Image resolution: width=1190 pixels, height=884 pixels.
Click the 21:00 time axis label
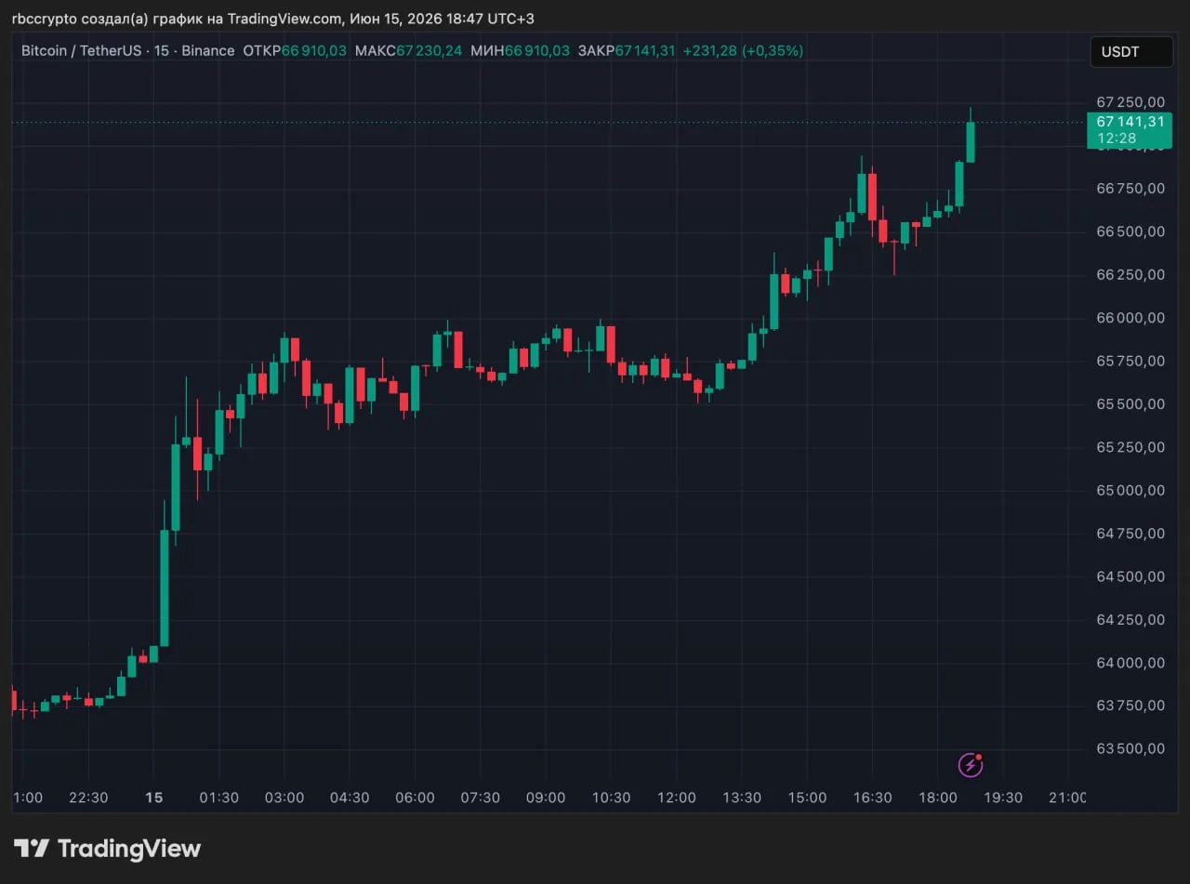point(1067,798)
